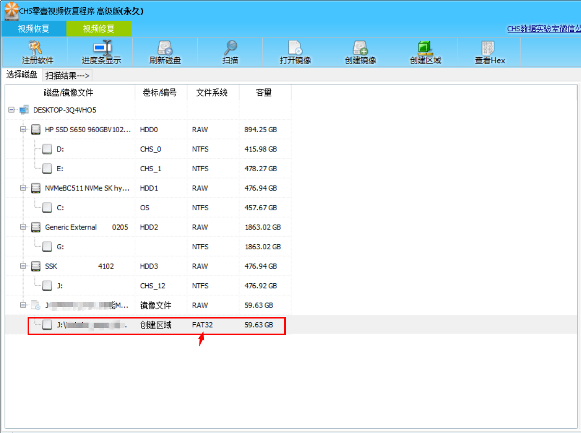This screenshot has height=433, width=581.
Task: Click the 415.98 GB capacity value
Action: click(x=260, y=149)
